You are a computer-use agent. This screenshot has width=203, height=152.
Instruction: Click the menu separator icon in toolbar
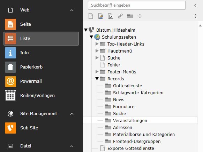(x=140, y=16)
